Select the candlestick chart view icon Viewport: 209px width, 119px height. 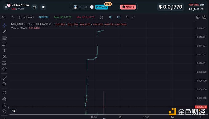tap(111, 17)
